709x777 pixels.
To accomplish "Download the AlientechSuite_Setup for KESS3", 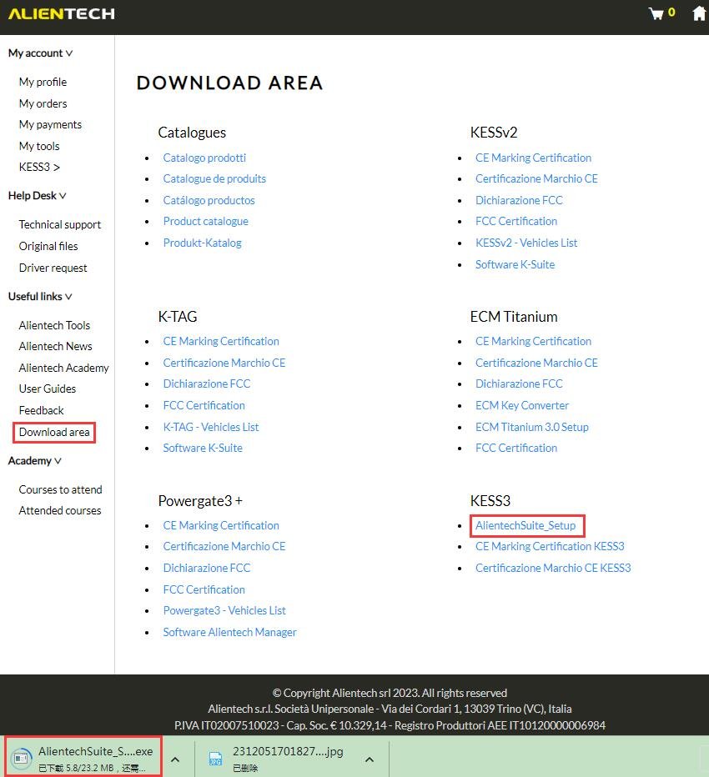I will tap(526, 525).
